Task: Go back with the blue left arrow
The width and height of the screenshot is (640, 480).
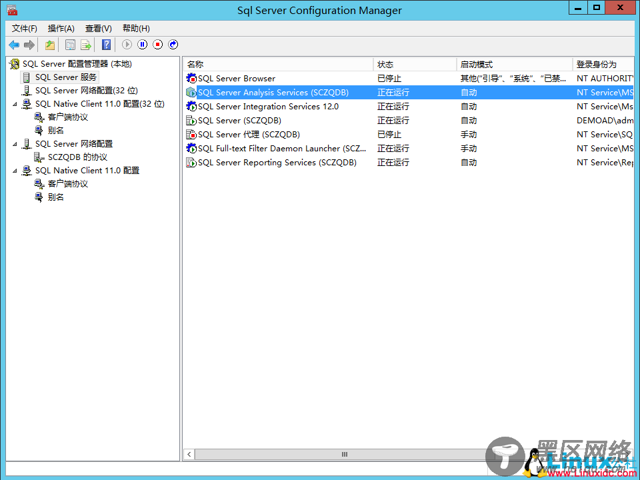Action: coord(14,45)
